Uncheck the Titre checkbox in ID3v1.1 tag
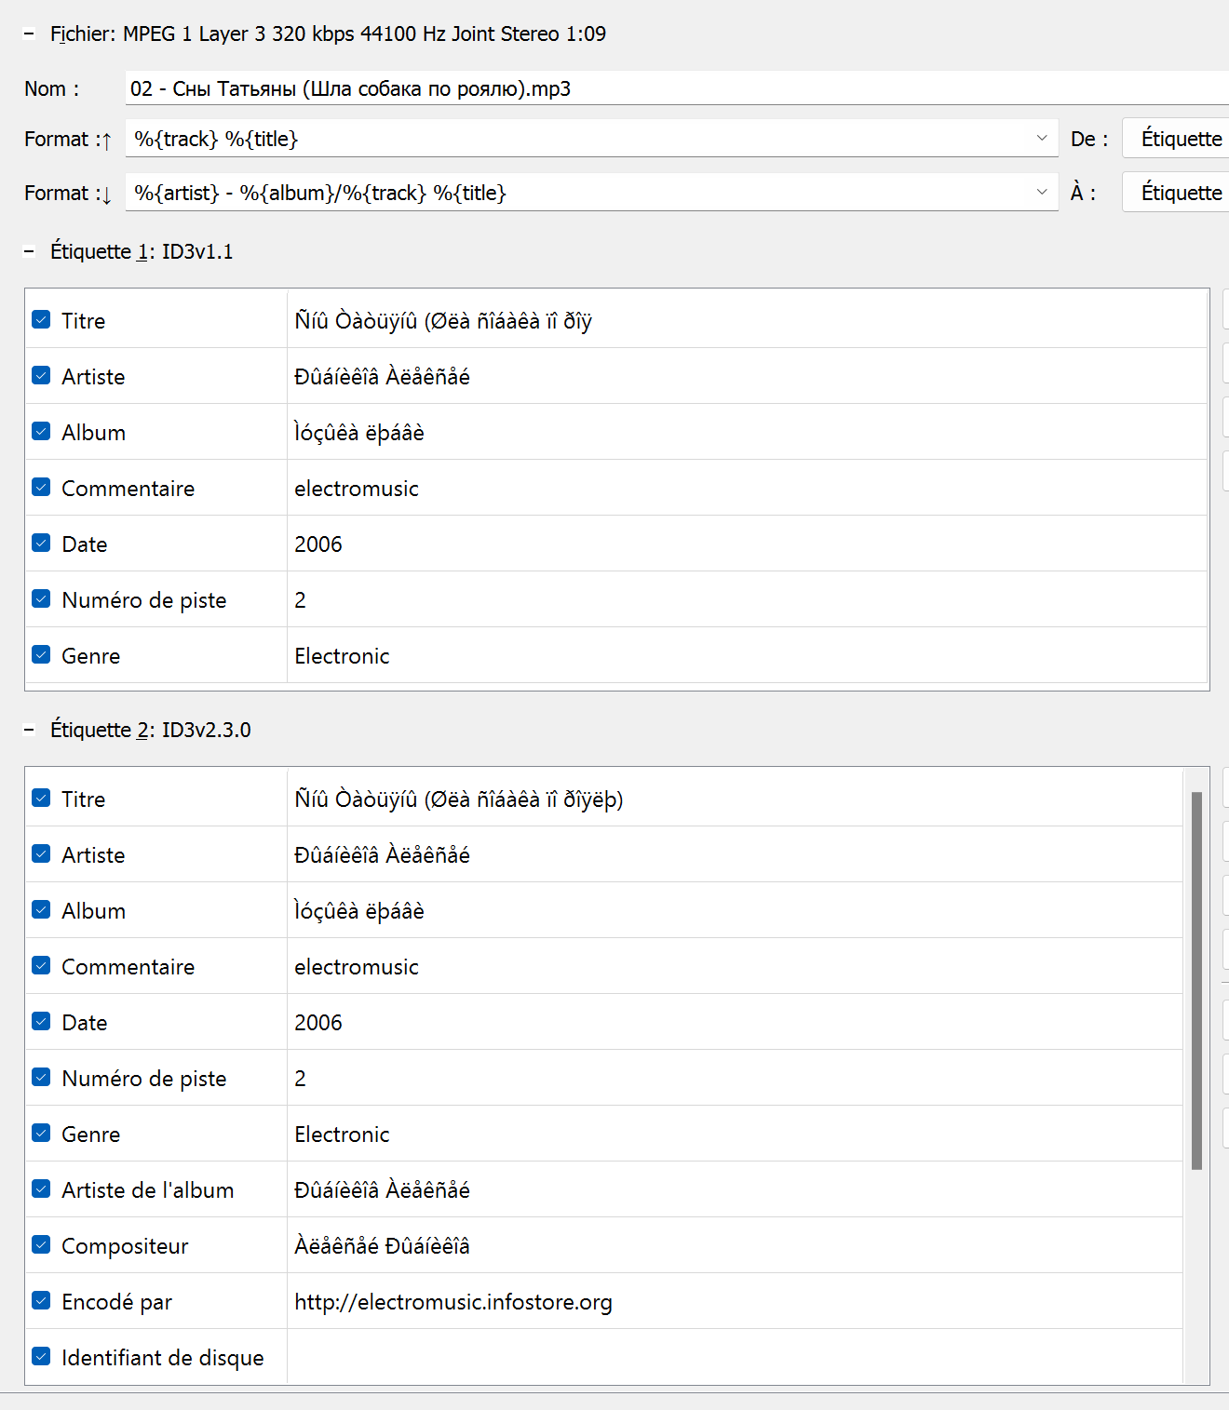The image size is (1229, 1410). (41, 320)
